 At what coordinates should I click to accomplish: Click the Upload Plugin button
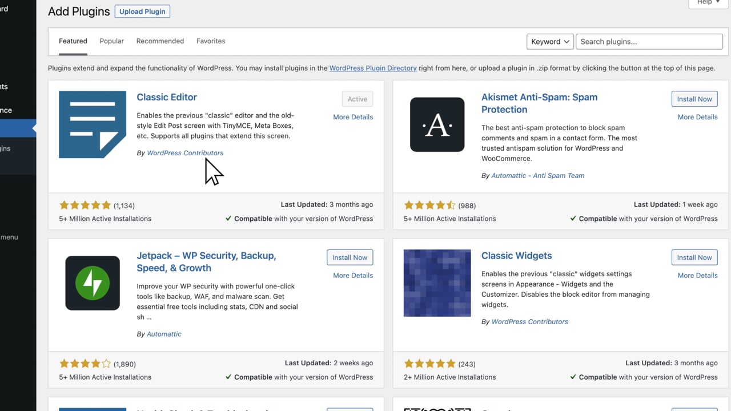tap(142, 11)
